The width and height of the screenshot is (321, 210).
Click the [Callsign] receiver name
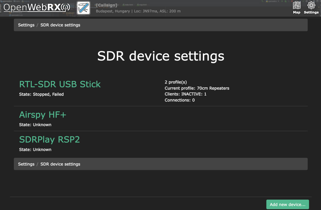click(106, 5)
